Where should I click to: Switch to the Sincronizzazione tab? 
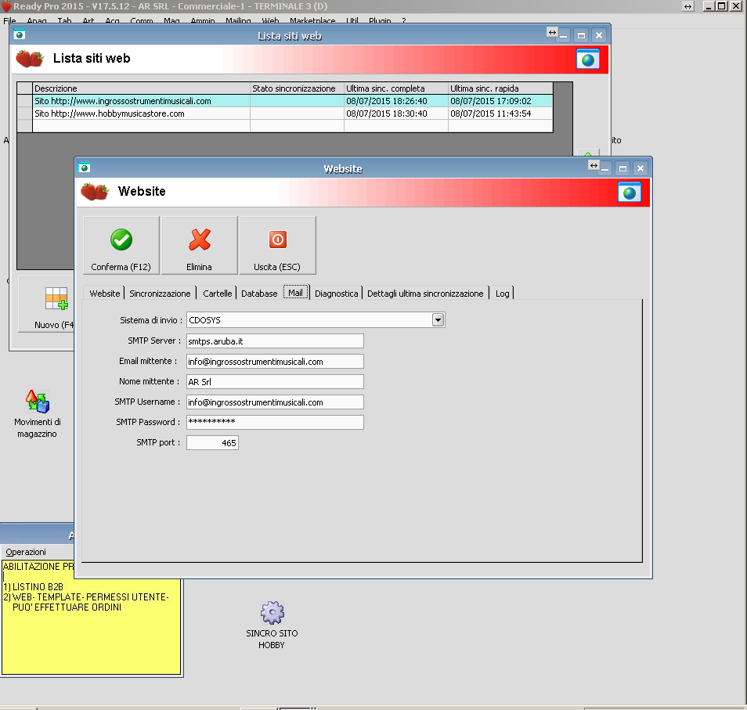click(160, 294)
